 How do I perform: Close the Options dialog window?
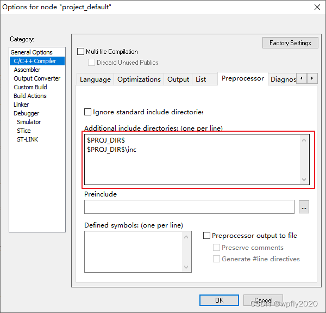[x=317, y=7]
